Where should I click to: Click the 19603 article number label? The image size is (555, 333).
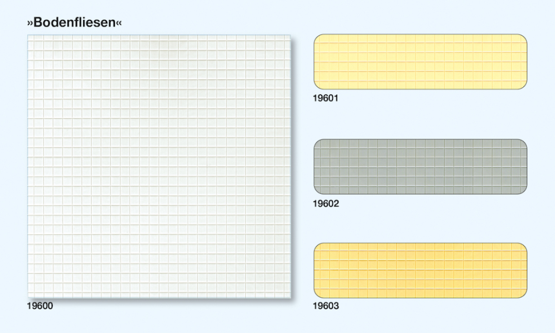pos(325,306)
